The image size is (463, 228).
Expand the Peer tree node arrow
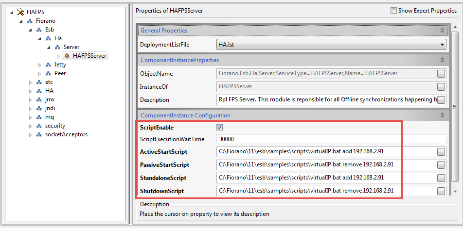pos(39,74)
